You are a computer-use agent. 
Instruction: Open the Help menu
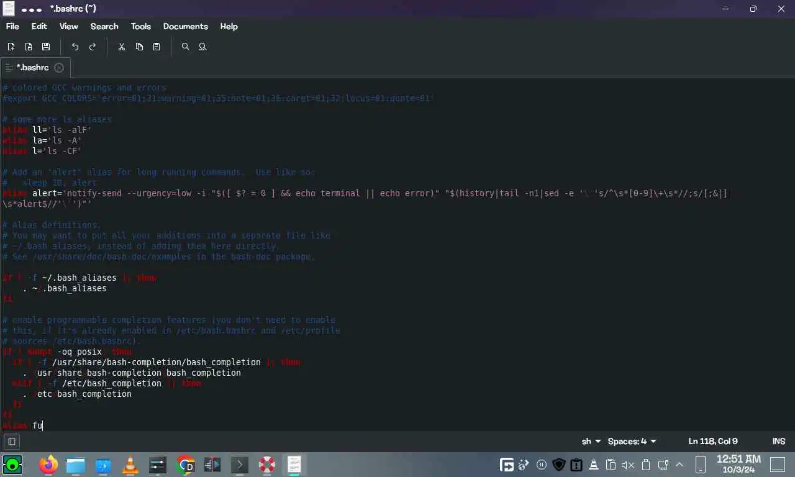pyautogui.click(x=229, y=26)
